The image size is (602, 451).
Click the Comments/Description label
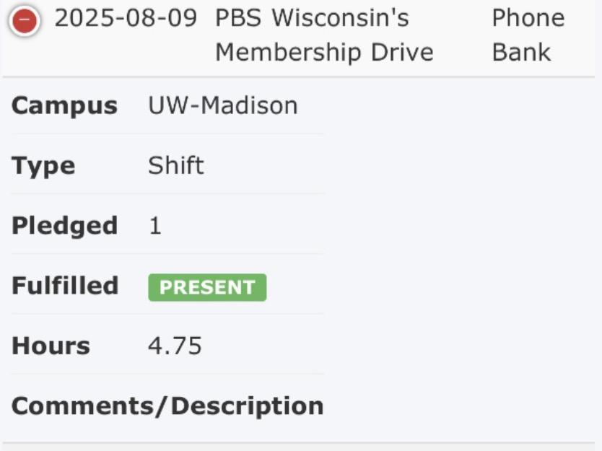click(x=167, y=406)
